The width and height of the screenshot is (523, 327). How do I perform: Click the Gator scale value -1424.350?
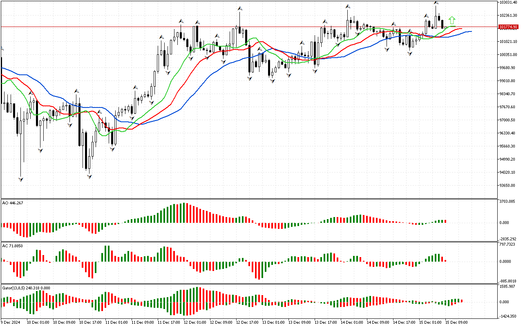(x=508, y=316)
